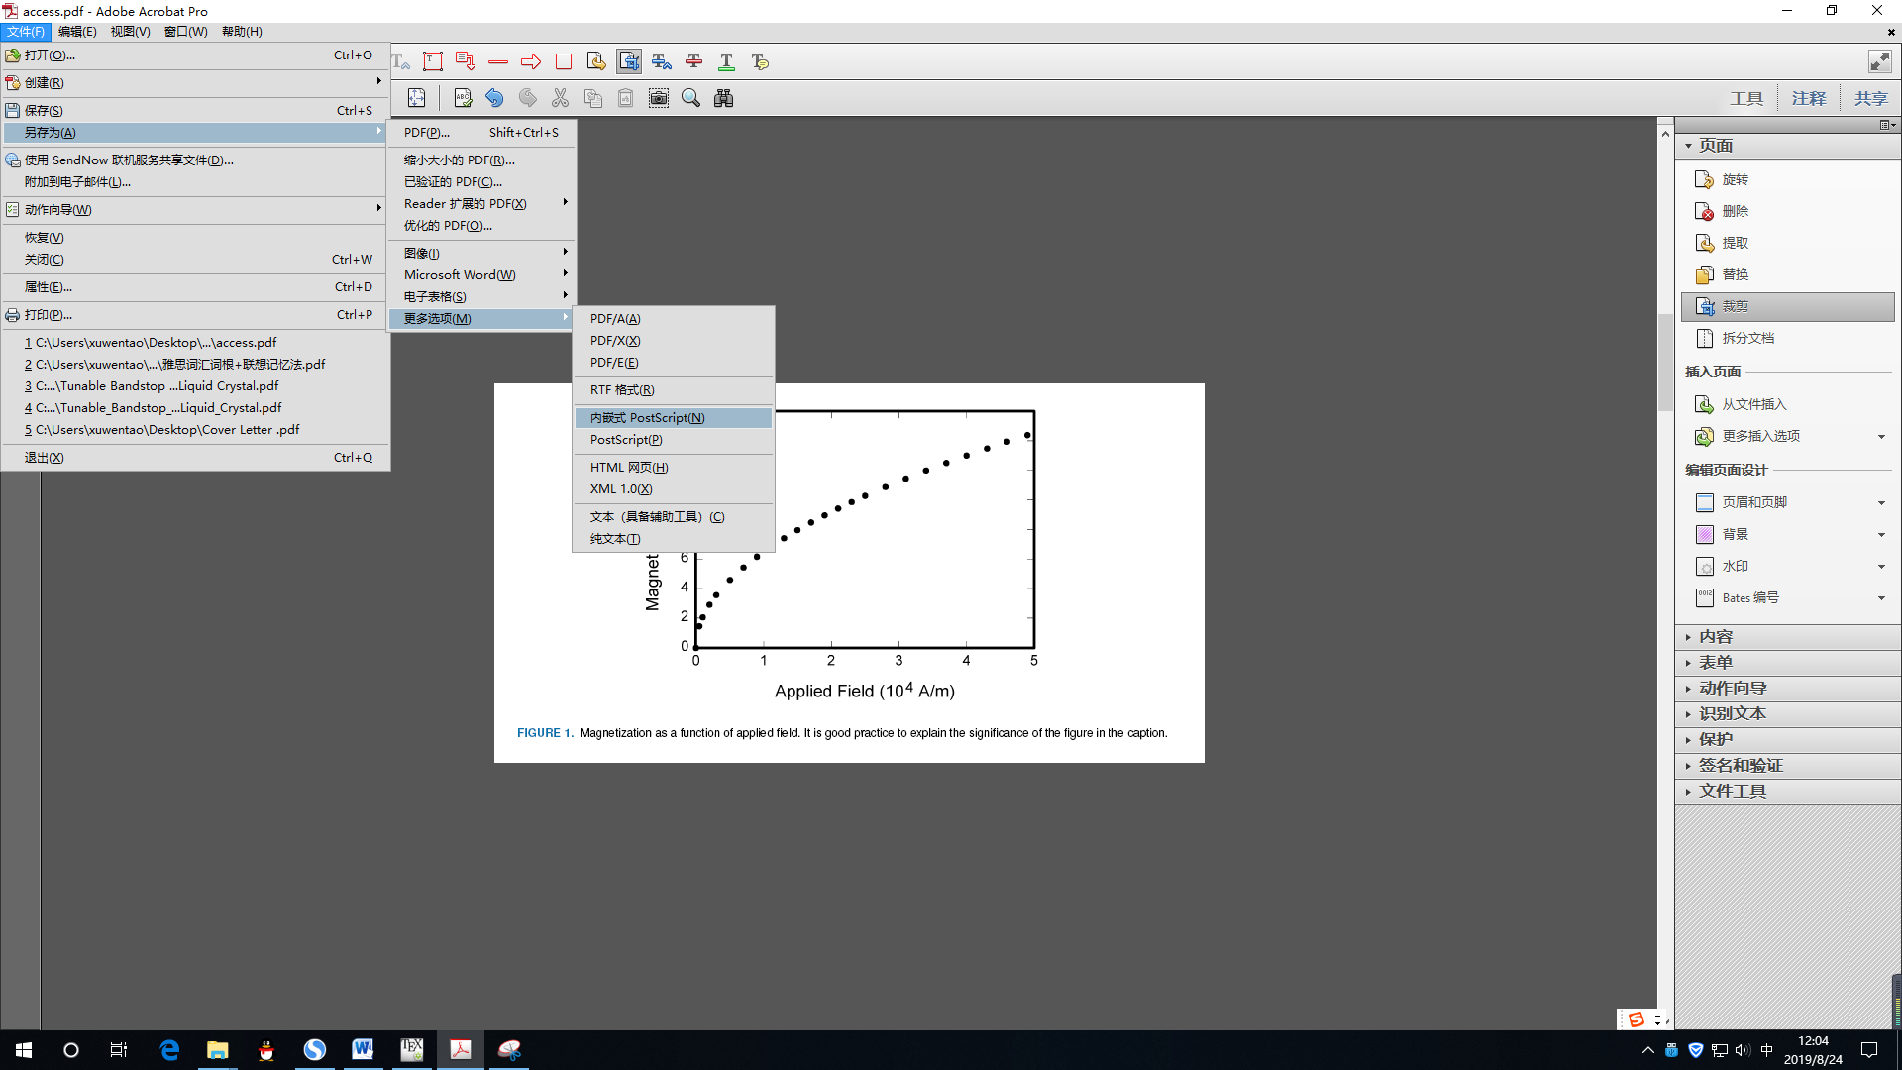This screenshot has height=1070, width=1902.
Task: Click the snapshot camera tool
Action: tap(659, 98)
